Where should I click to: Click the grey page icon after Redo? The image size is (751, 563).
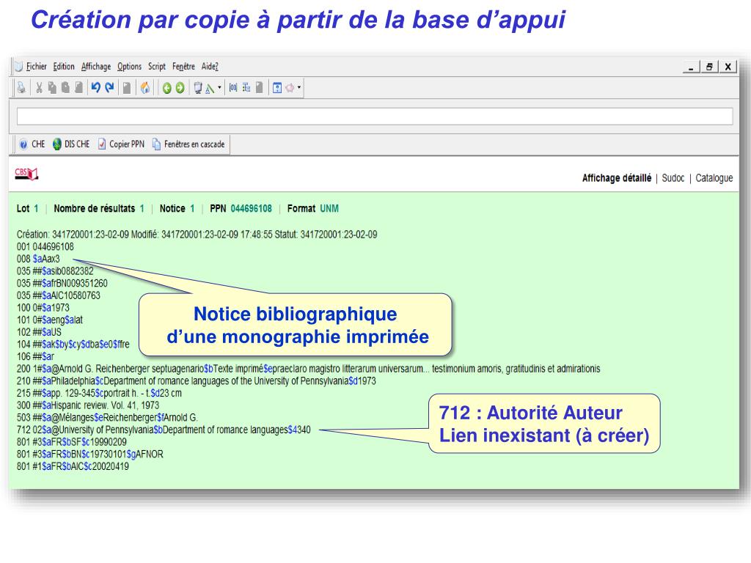tap(126, 88)
